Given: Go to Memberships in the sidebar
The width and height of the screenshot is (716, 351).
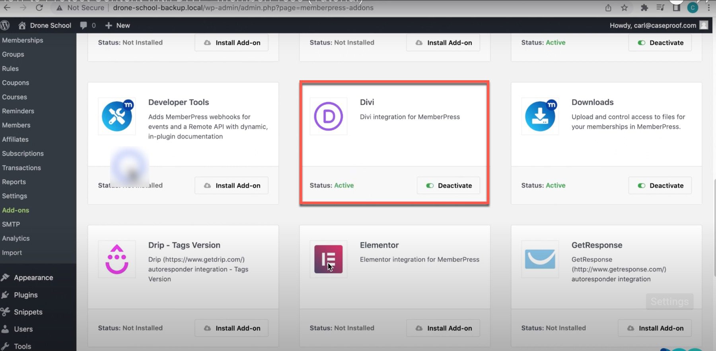Looking at the screenshot, I should click(x=22, y=40).
